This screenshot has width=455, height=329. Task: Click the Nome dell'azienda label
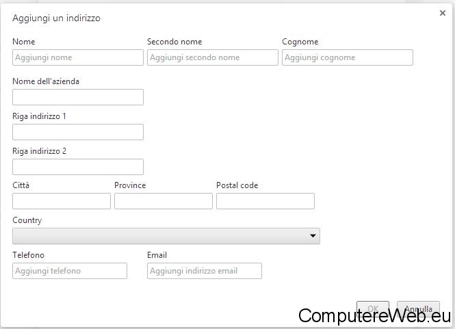pos(46,81)
